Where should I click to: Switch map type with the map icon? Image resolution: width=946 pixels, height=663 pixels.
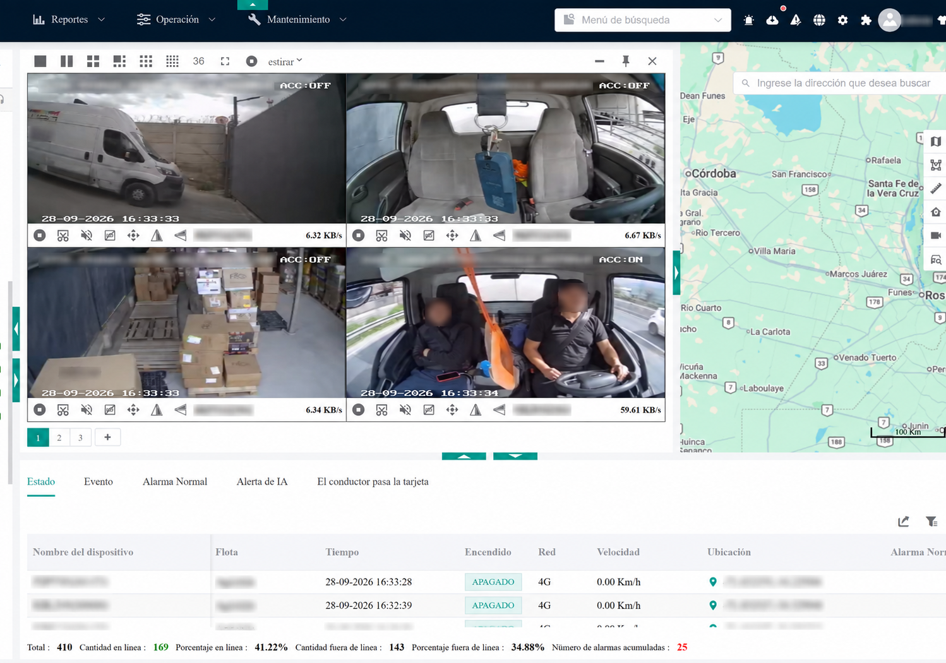(x=936, y=142)
